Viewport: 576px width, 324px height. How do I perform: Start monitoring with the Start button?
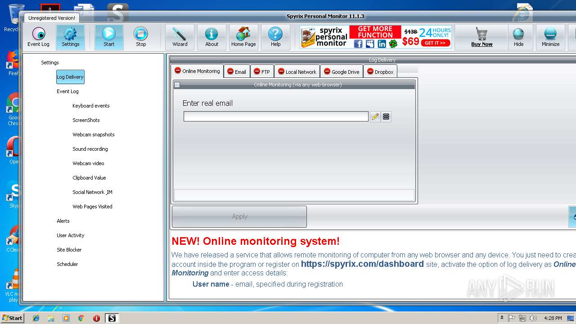pyautogui.click(x=109, y=37)
